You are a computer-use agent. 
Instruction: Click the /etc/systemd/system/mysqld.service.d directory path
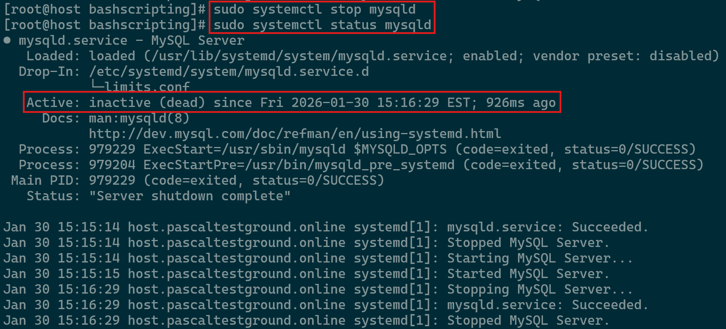point(229,72)
